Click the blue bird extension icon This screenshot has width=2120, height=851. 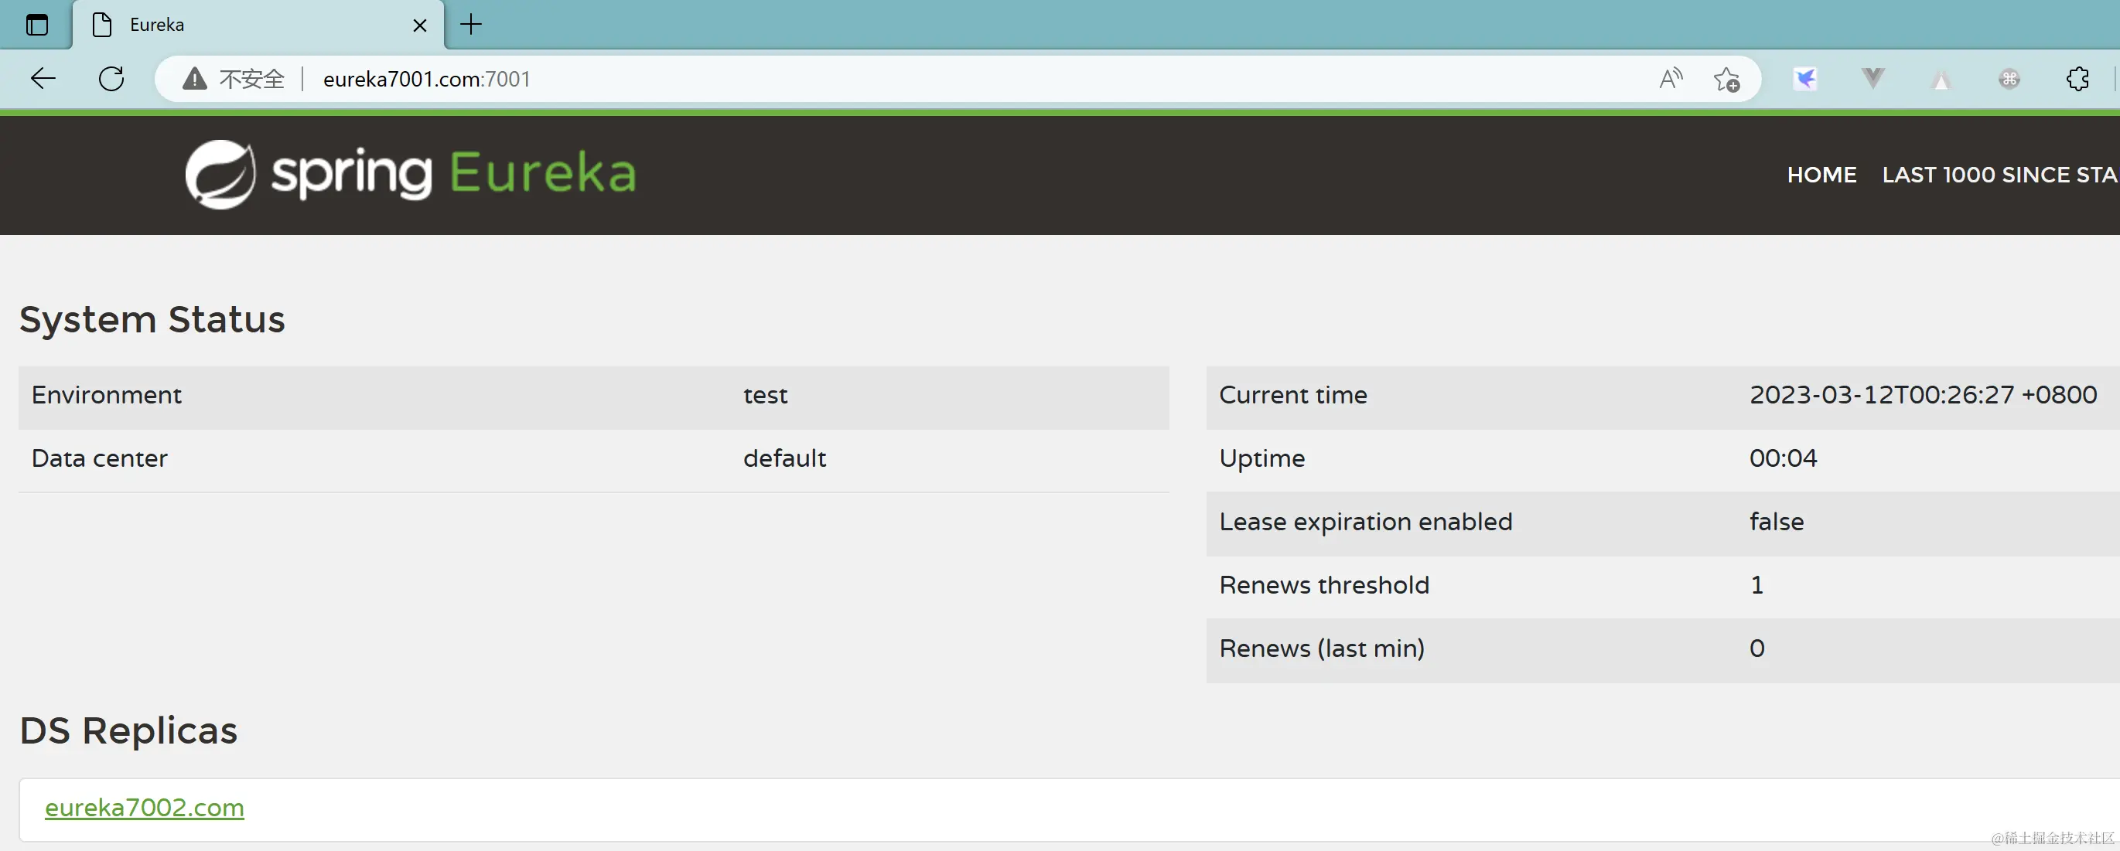[x=1804, y=79]
